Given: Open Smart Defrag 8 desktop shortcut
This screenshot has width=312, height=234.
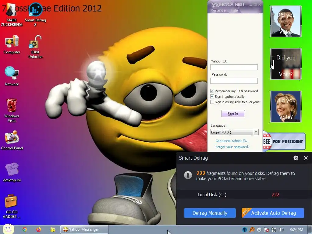Looking at the screenshot, I should tap(35, 15).
